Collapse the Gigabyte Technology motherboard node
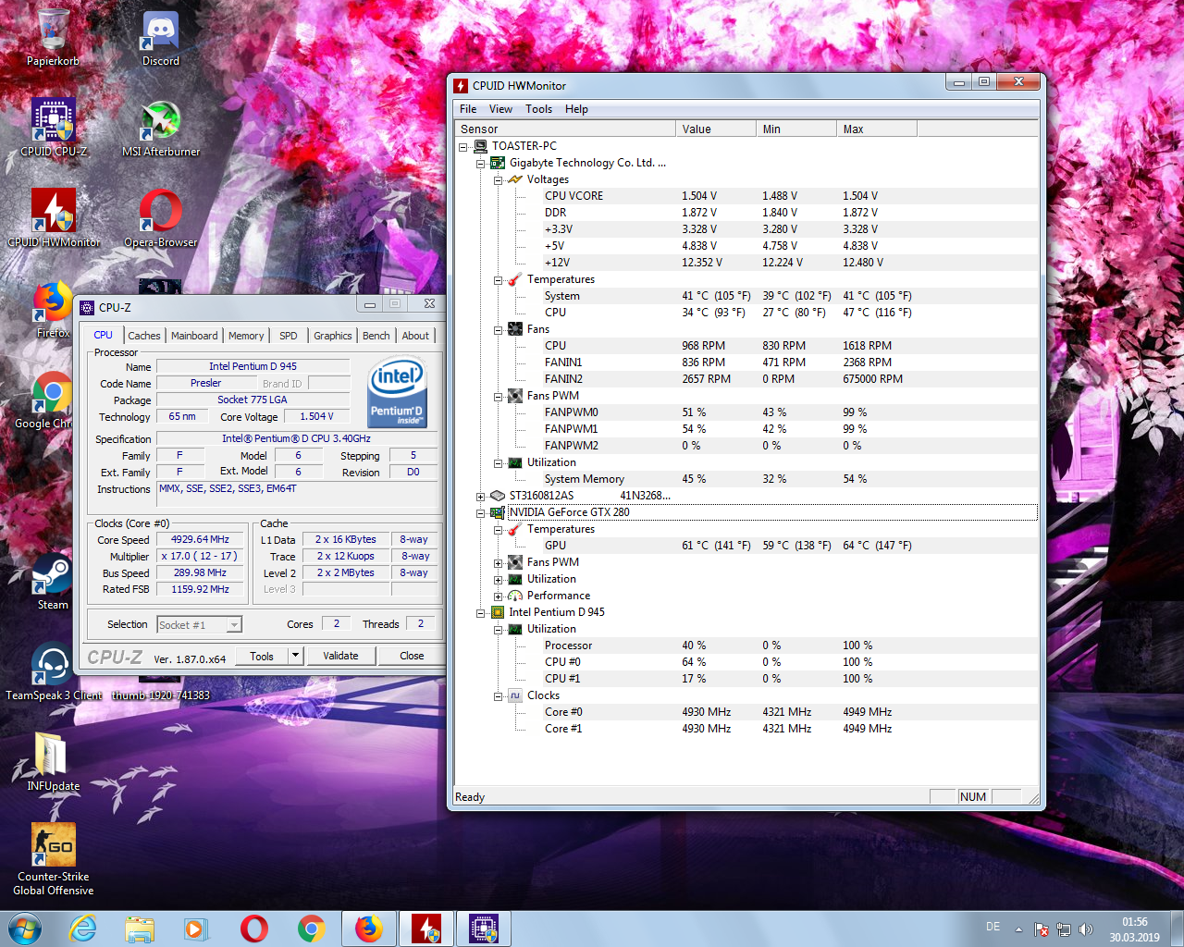 pos(480,163)
